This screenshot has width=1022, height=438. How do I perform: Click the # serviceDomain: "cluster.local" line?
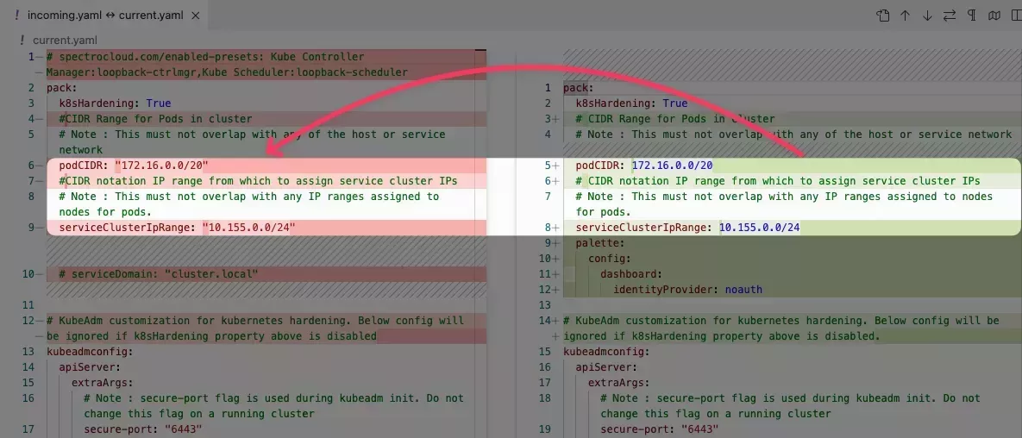coord(159,274)
